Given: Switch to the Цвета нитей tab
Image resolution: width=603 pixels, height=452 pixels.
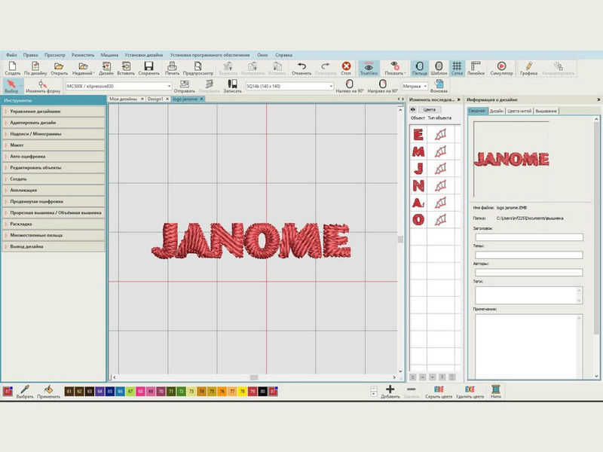Looking at the screenshot, I should 519,111.
